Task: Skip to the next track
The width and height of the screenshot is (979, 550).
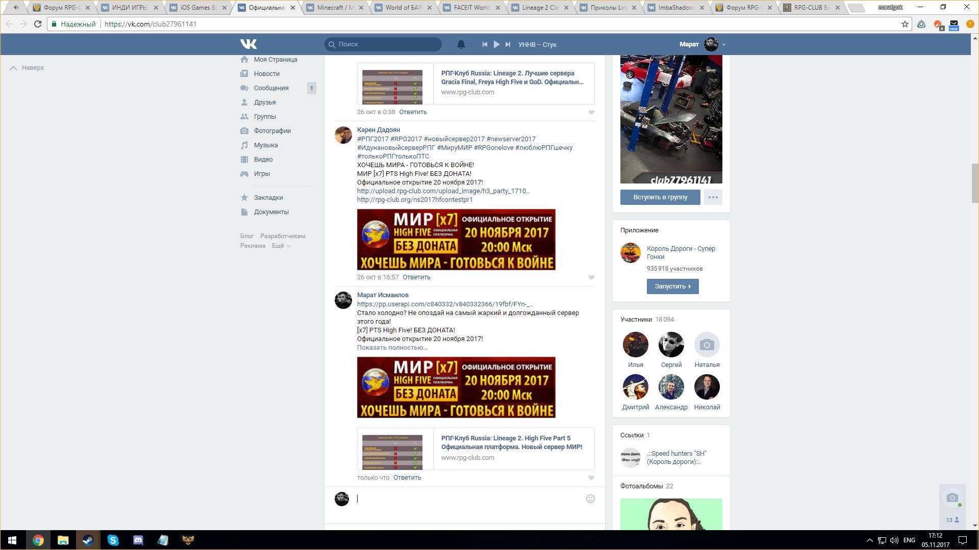Action: point(508,44)
